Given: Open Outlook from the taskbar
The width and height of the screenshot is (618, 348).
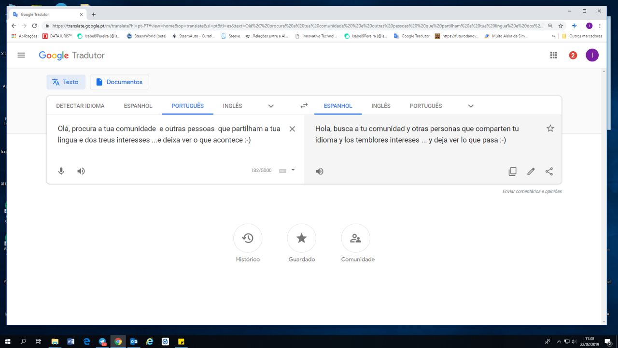Looking at the screenshot, I should point(134,342).
